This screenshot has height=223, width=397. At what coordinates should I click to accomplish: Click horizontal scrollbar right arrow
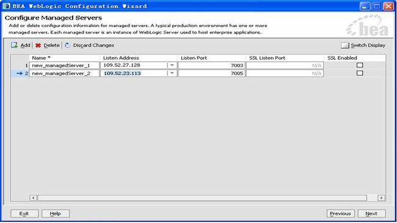[381, 198]
